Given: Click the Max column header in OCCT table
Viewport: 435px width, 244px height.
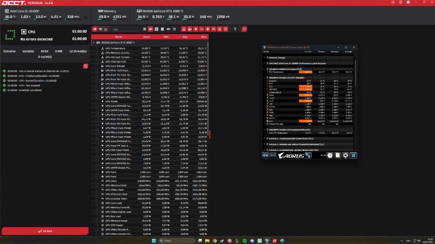Looking at the screenshot, I should point(204,37).
